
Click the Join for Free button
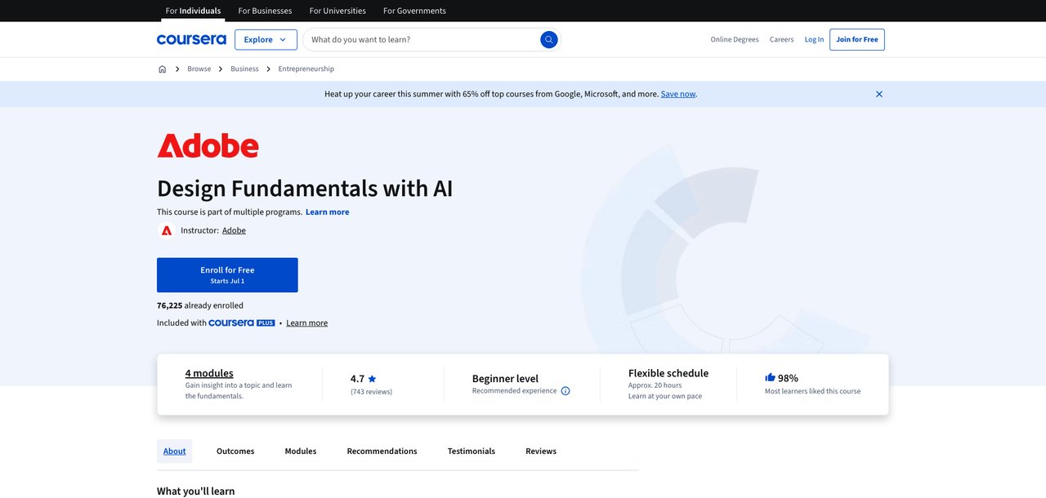point(857,39)
